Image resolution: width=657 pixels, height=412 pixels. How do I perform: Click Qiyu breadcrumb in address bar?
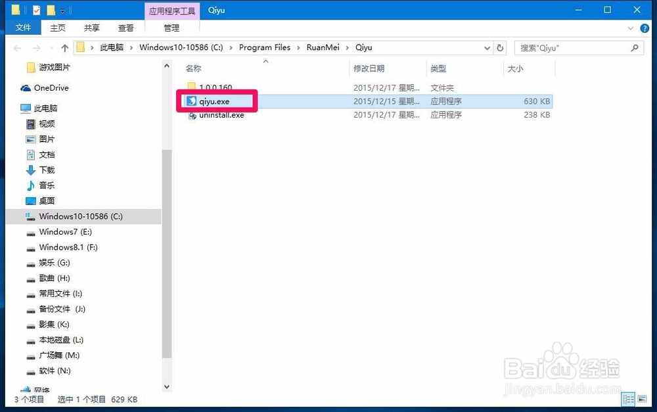pos(364,47)
